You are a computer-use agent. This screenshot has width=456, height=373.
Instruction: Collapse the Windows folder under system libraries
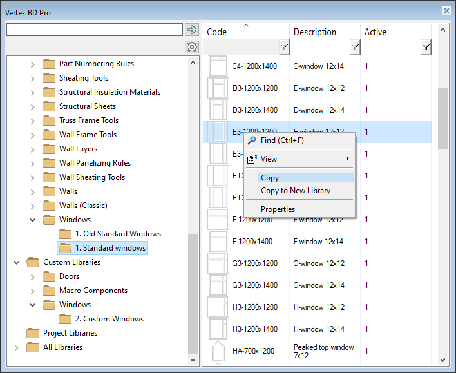tap(33, 220)
